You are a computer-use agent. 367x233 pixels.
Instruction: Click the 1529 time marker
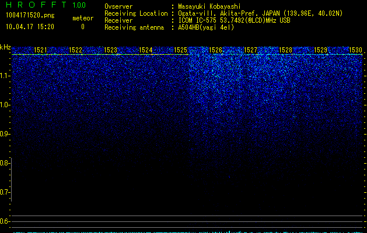point(320,50)
